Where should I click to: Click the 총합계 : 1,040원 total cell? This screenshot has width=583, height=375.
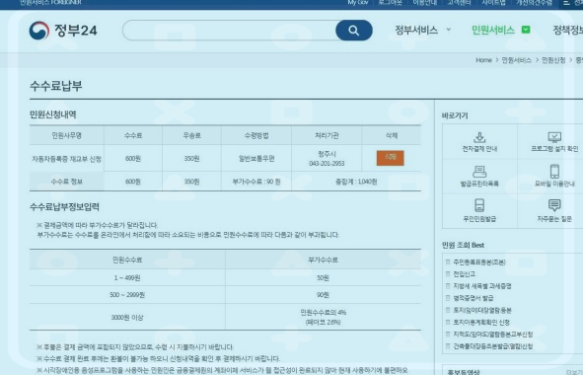356,182
